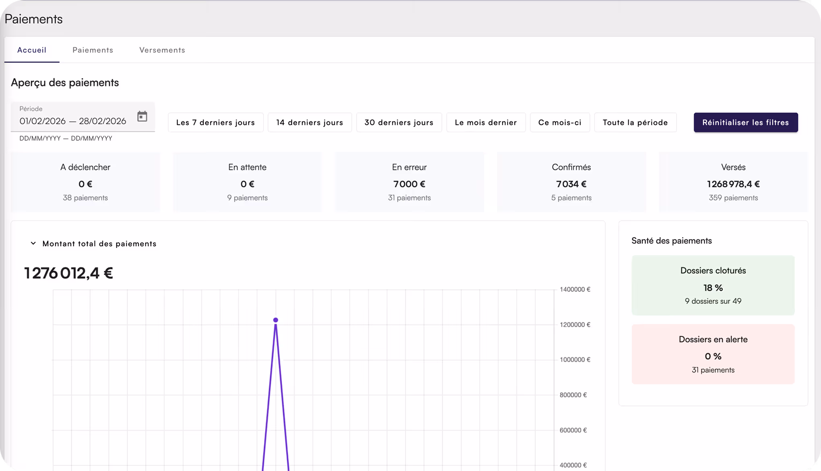821x471 pixels.
Task: Select 30 derniers jours filter
Action: coord(399,123)
